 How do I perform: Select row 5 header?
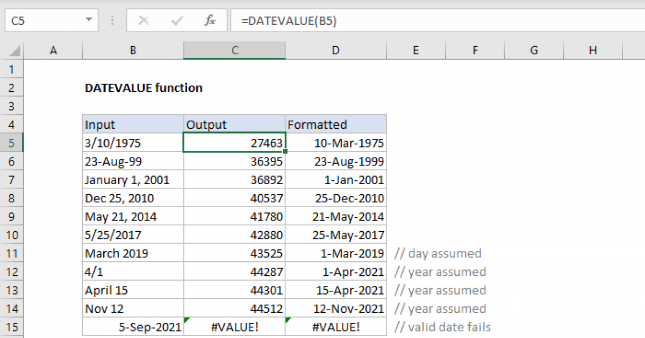tap(12, 143)
